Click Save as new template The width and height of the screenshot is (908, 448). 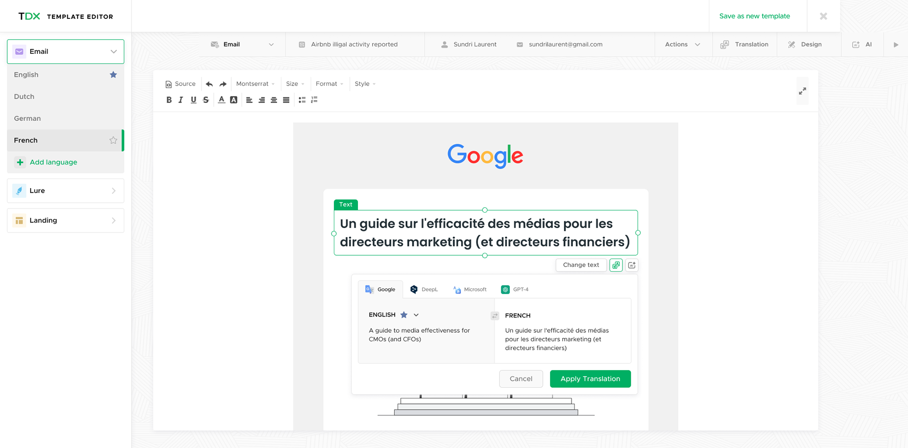[x=755, y=16]
